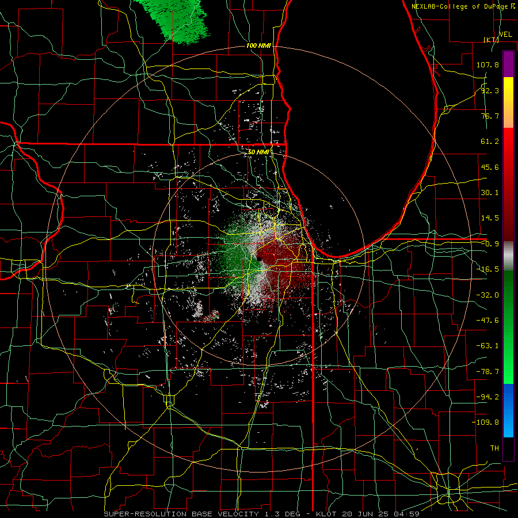Click the bright green color bar segment near -78.7
Viewport: 518px width, 518px height.
tap(508, 372)
